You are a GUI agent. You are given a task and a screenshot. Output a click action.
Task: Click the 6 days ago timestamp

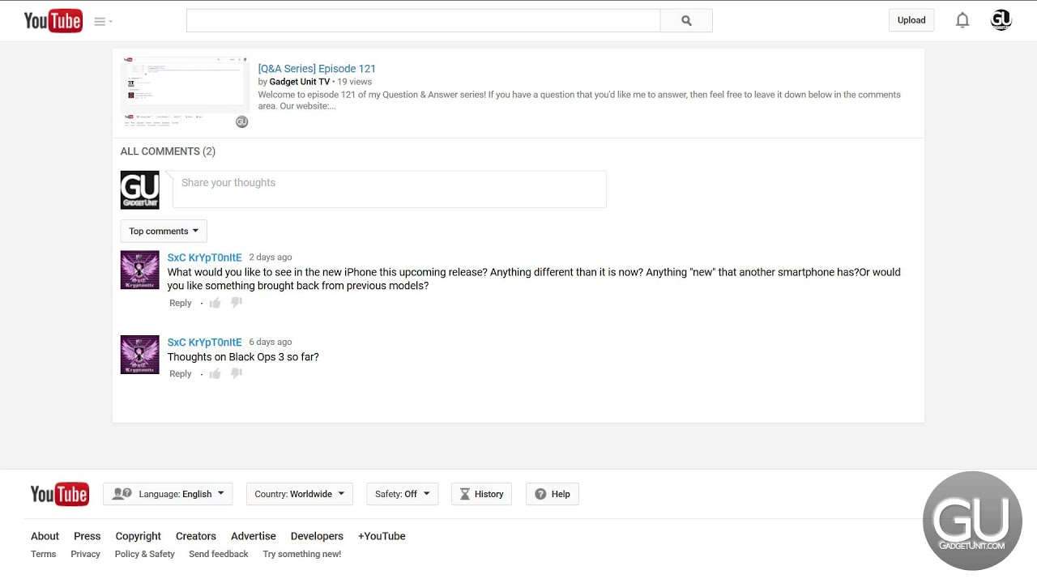coord(271,342)
